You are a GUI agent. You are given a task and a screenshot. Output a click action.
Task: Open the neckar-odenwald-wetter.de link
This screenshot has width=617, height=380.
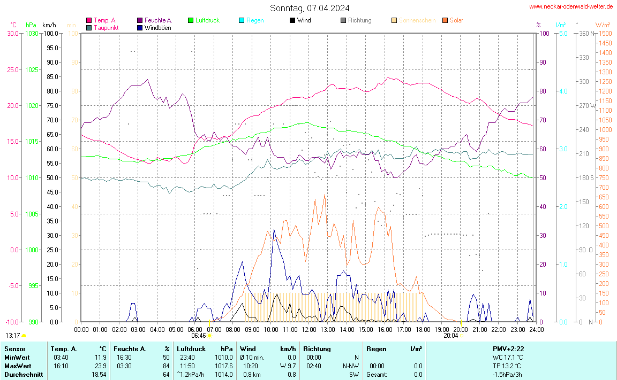[571, 6]
